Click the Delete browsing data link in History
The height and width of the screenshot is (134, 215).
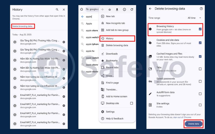click(x=23, y=26)
